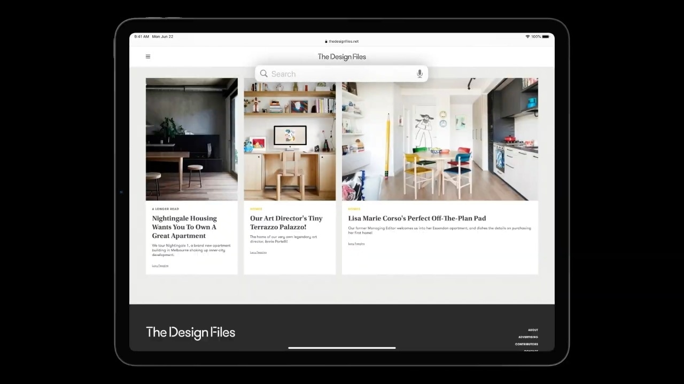Image resolution: width=684 pixels, height=384 pixels.
Task: Select HOMES label above Lisa Marie Corso article
Action: (354, 209)
